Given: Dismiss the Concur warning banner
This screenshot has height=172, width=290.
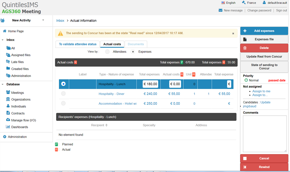Looking at the screenshot, I should click(233, 34).
